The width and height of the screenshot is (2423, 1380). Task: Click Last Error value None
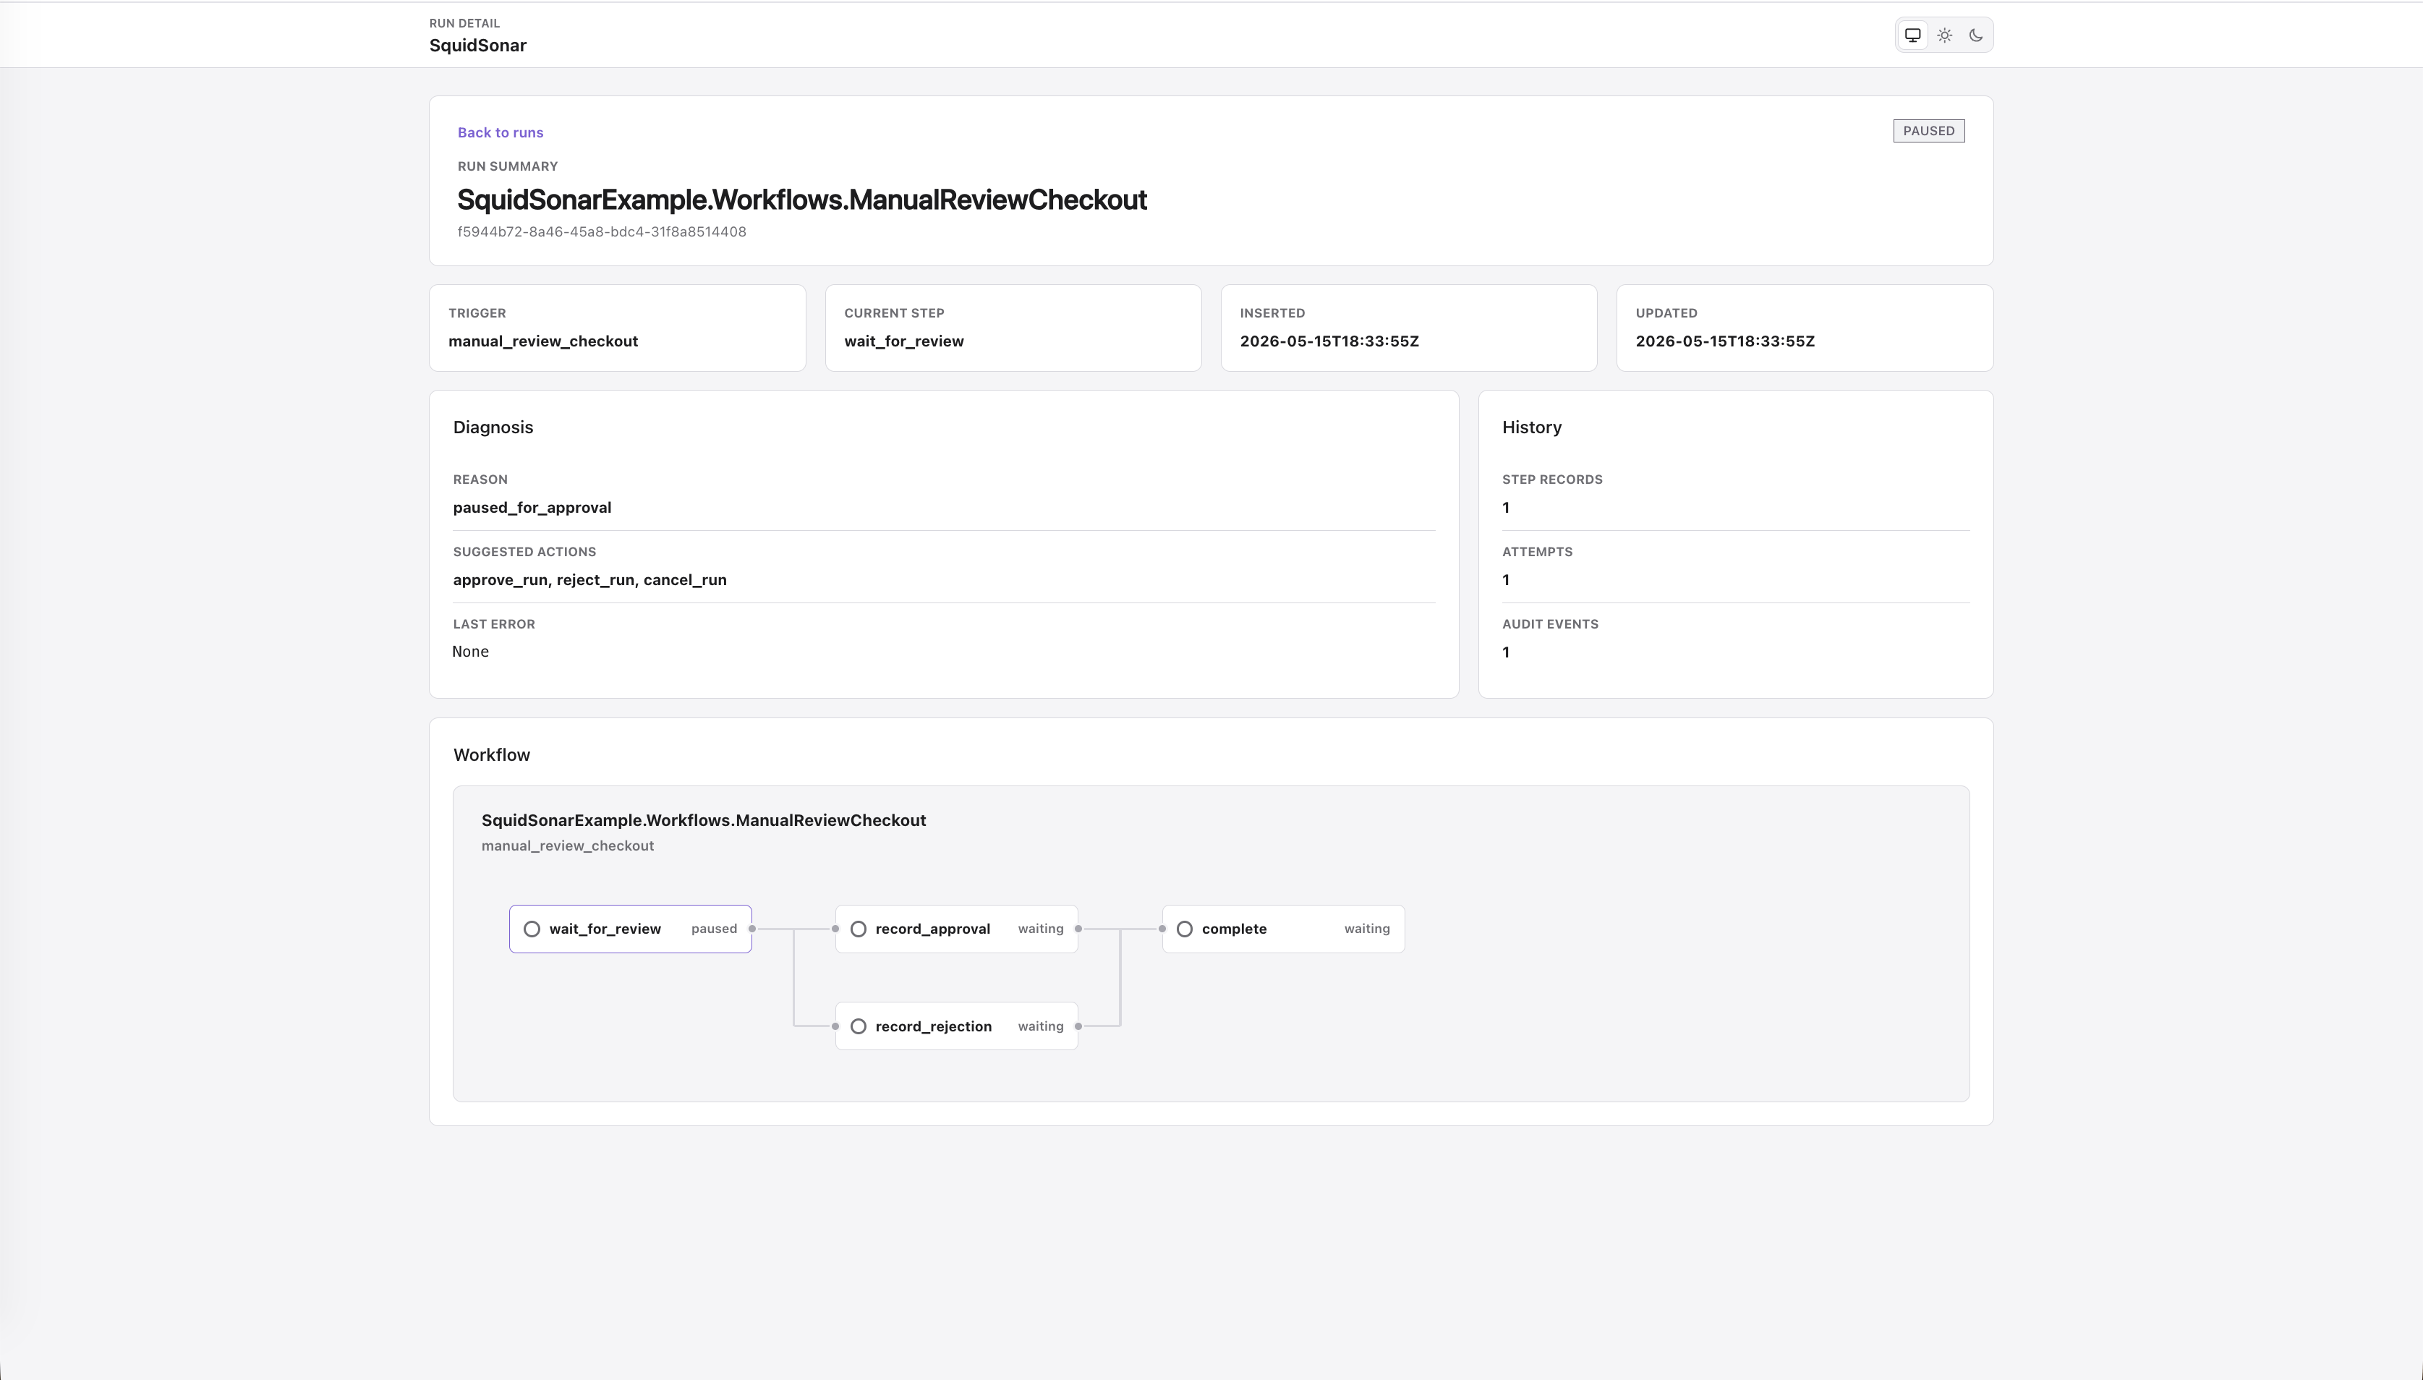coord(470,652)
